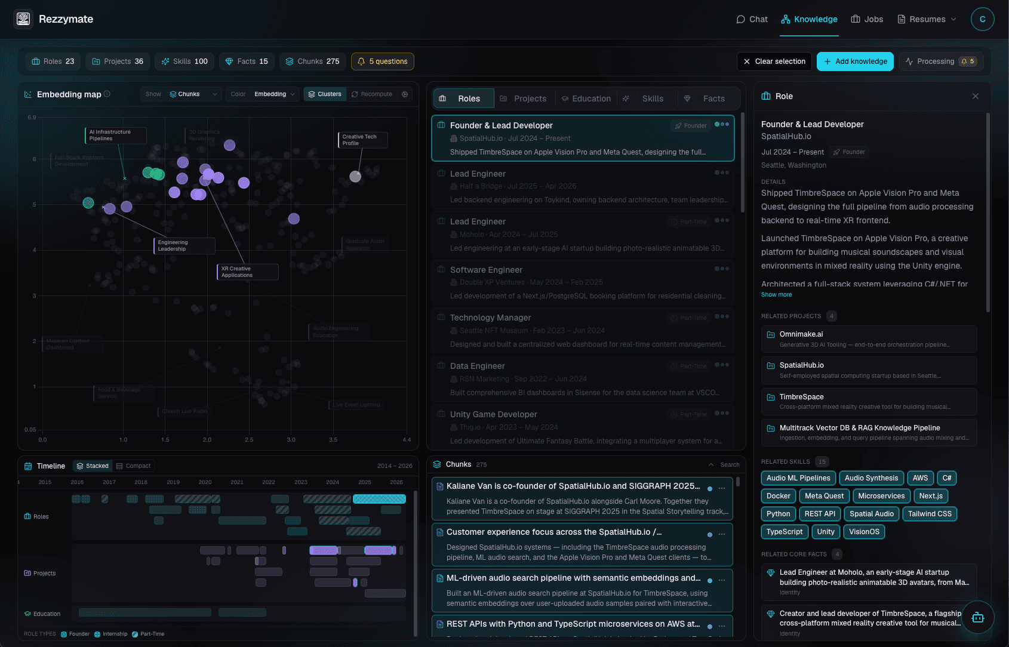Click the Education cap icon in timeline

[x=27, y=614]
